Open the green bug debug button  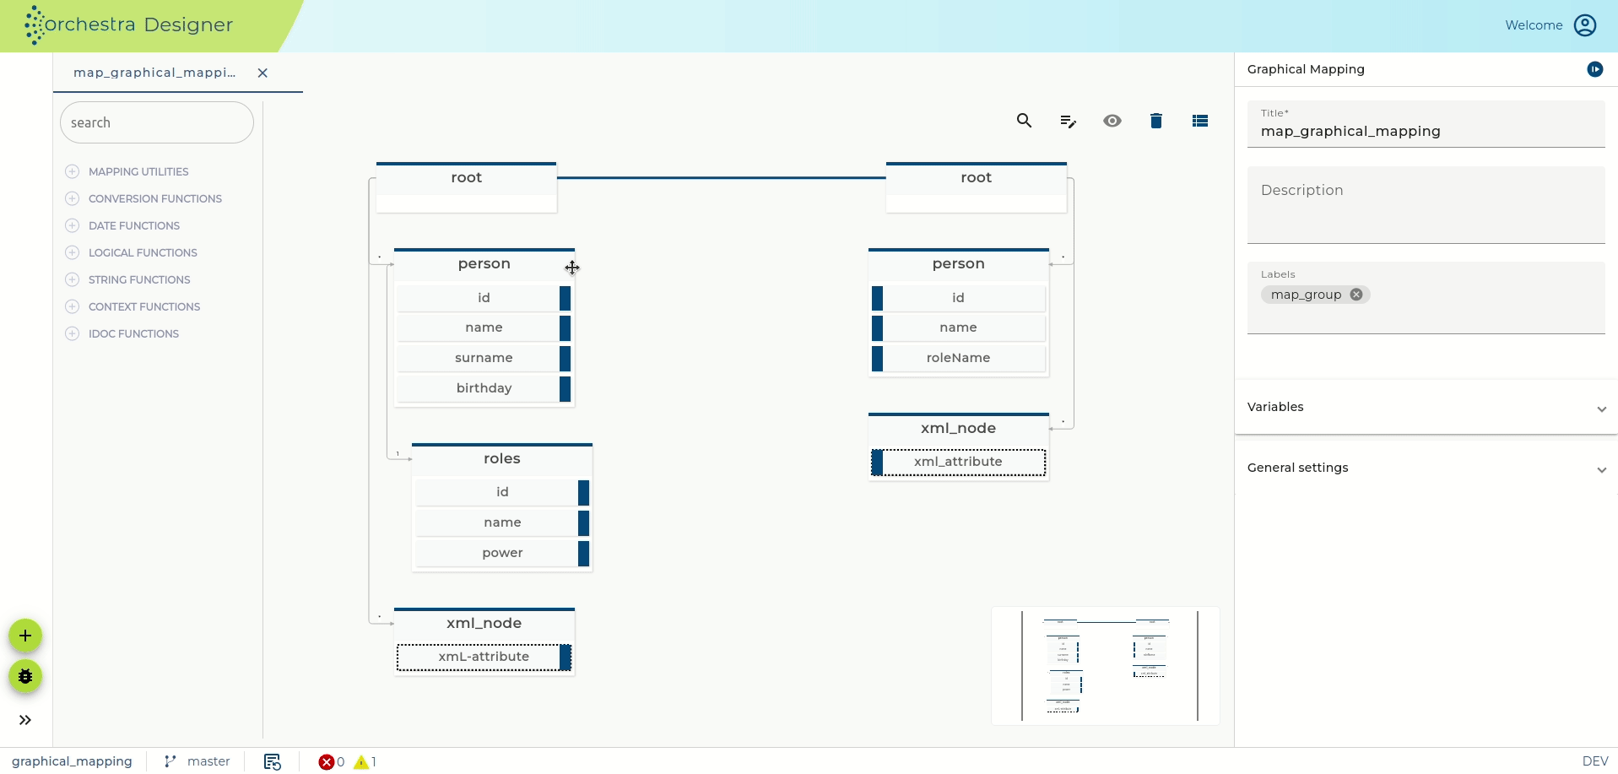pos(25,676)
